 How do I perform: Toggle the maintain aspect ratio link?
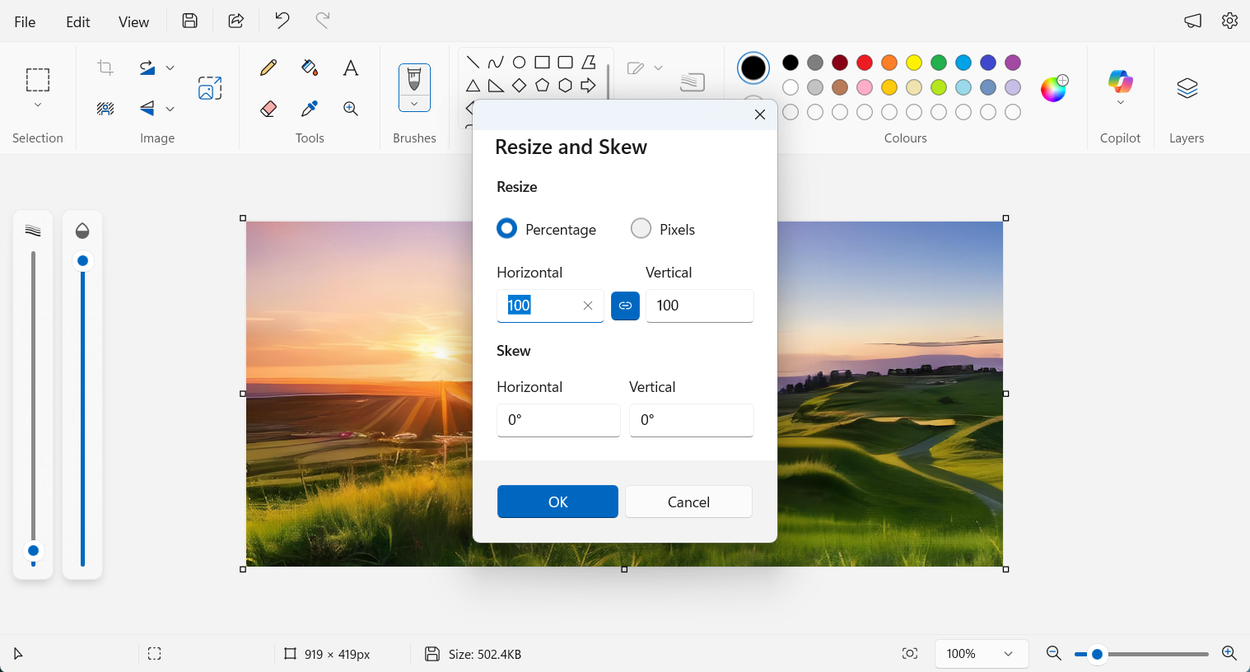click(x=625, y=306)
